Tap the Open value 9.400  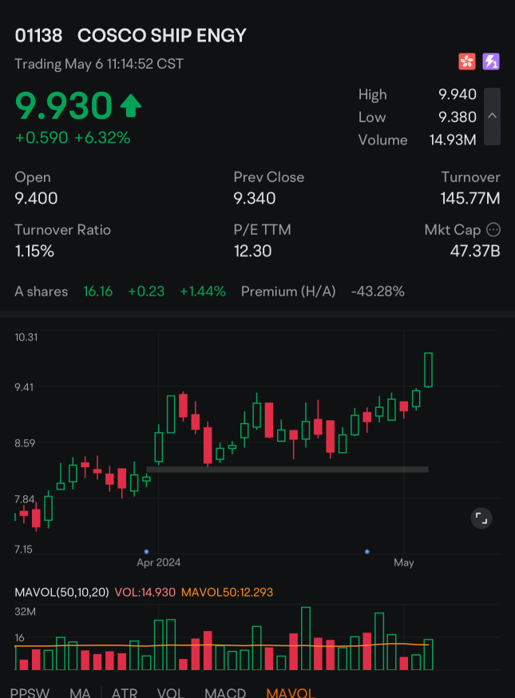[36, 198]
